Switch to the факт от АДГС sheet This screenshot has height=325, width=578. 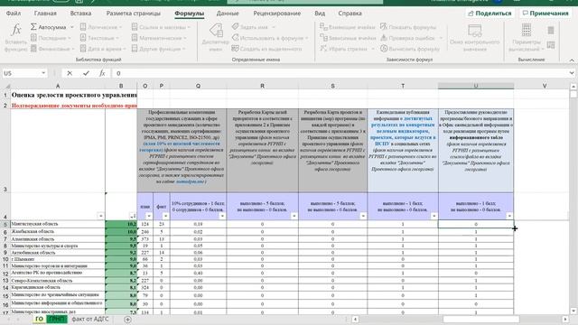pyautogui.click(x=90, y=319)
